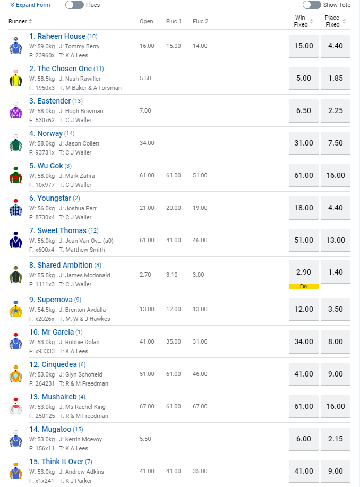Expand Form details link
The width and height of the screenshot is (360, 487).
[30, 5]
